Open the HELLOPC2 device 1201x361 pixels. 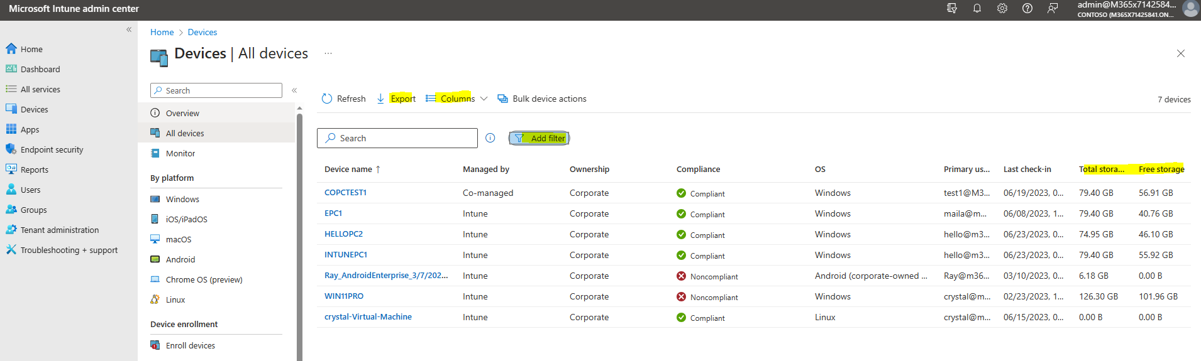343,234
